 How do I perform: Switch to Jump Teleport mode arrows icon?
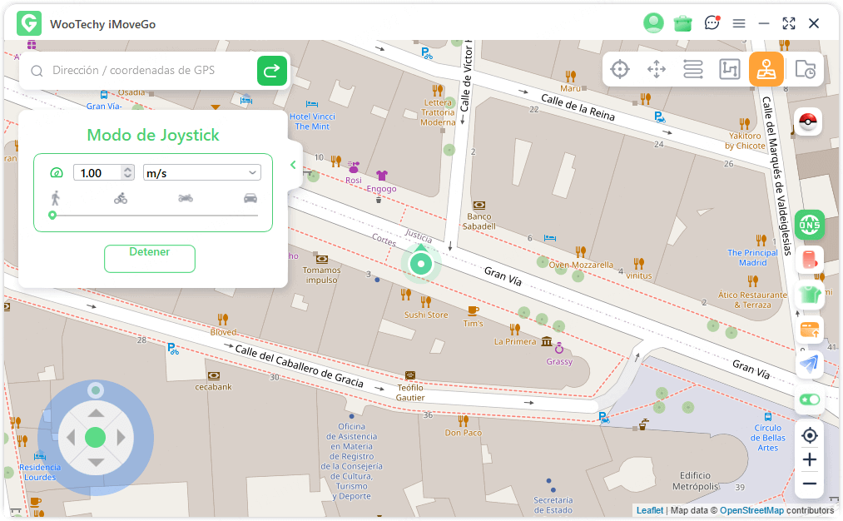pos(657,69)
